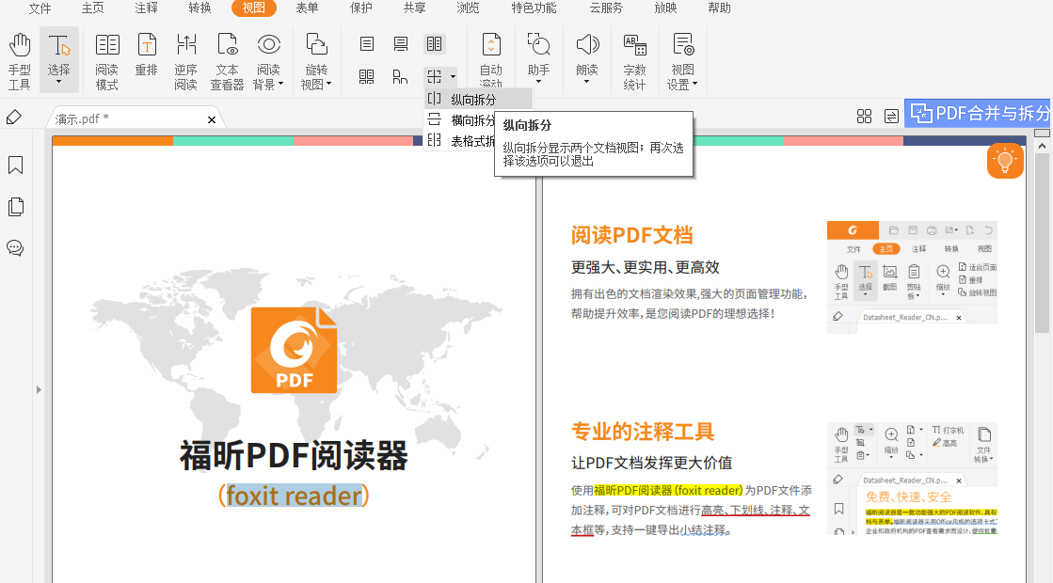1053x583 pixels.
Task: Click the 阅读模式 reading mode icon
Action: pos(107,59)
